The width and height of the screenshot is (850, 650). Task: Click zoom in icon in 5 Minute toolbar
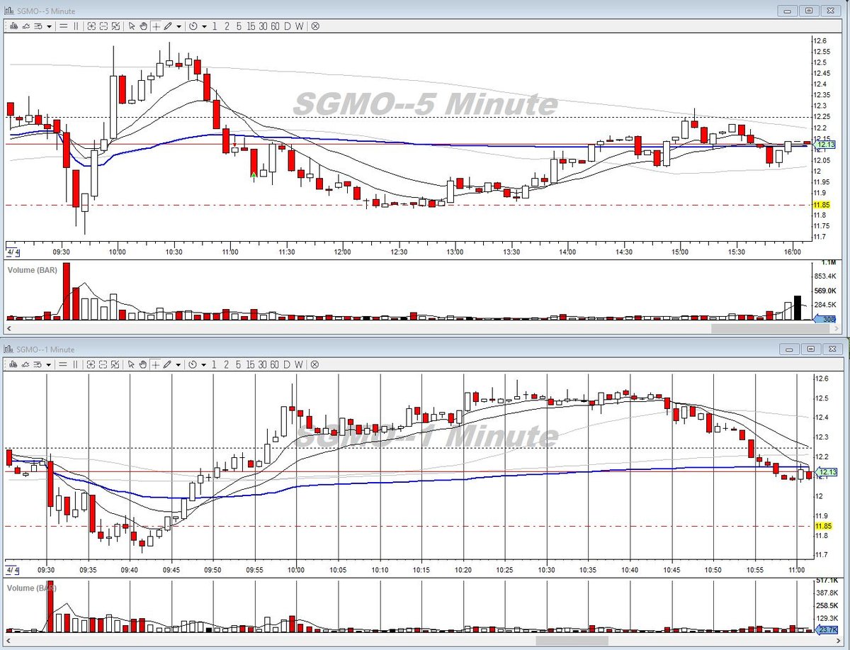(x=91, y=26)
